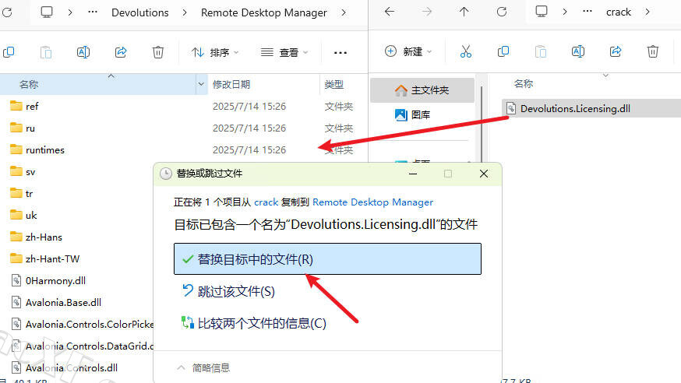Screen dimensions: 681x383
Task: Open the left toolbar's more options ellipsis
Action: click(340, 52)
